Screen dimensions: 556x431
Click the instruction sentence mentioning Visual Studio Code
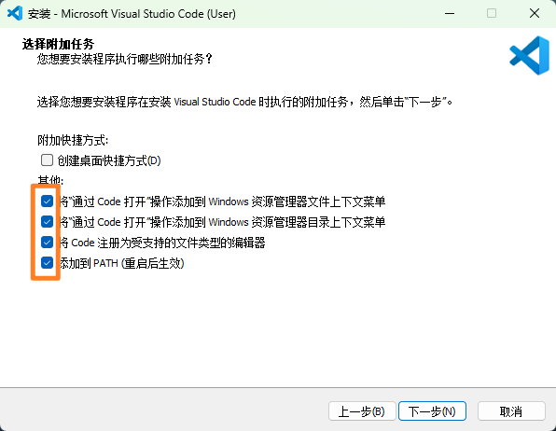(x=245, y=102)
